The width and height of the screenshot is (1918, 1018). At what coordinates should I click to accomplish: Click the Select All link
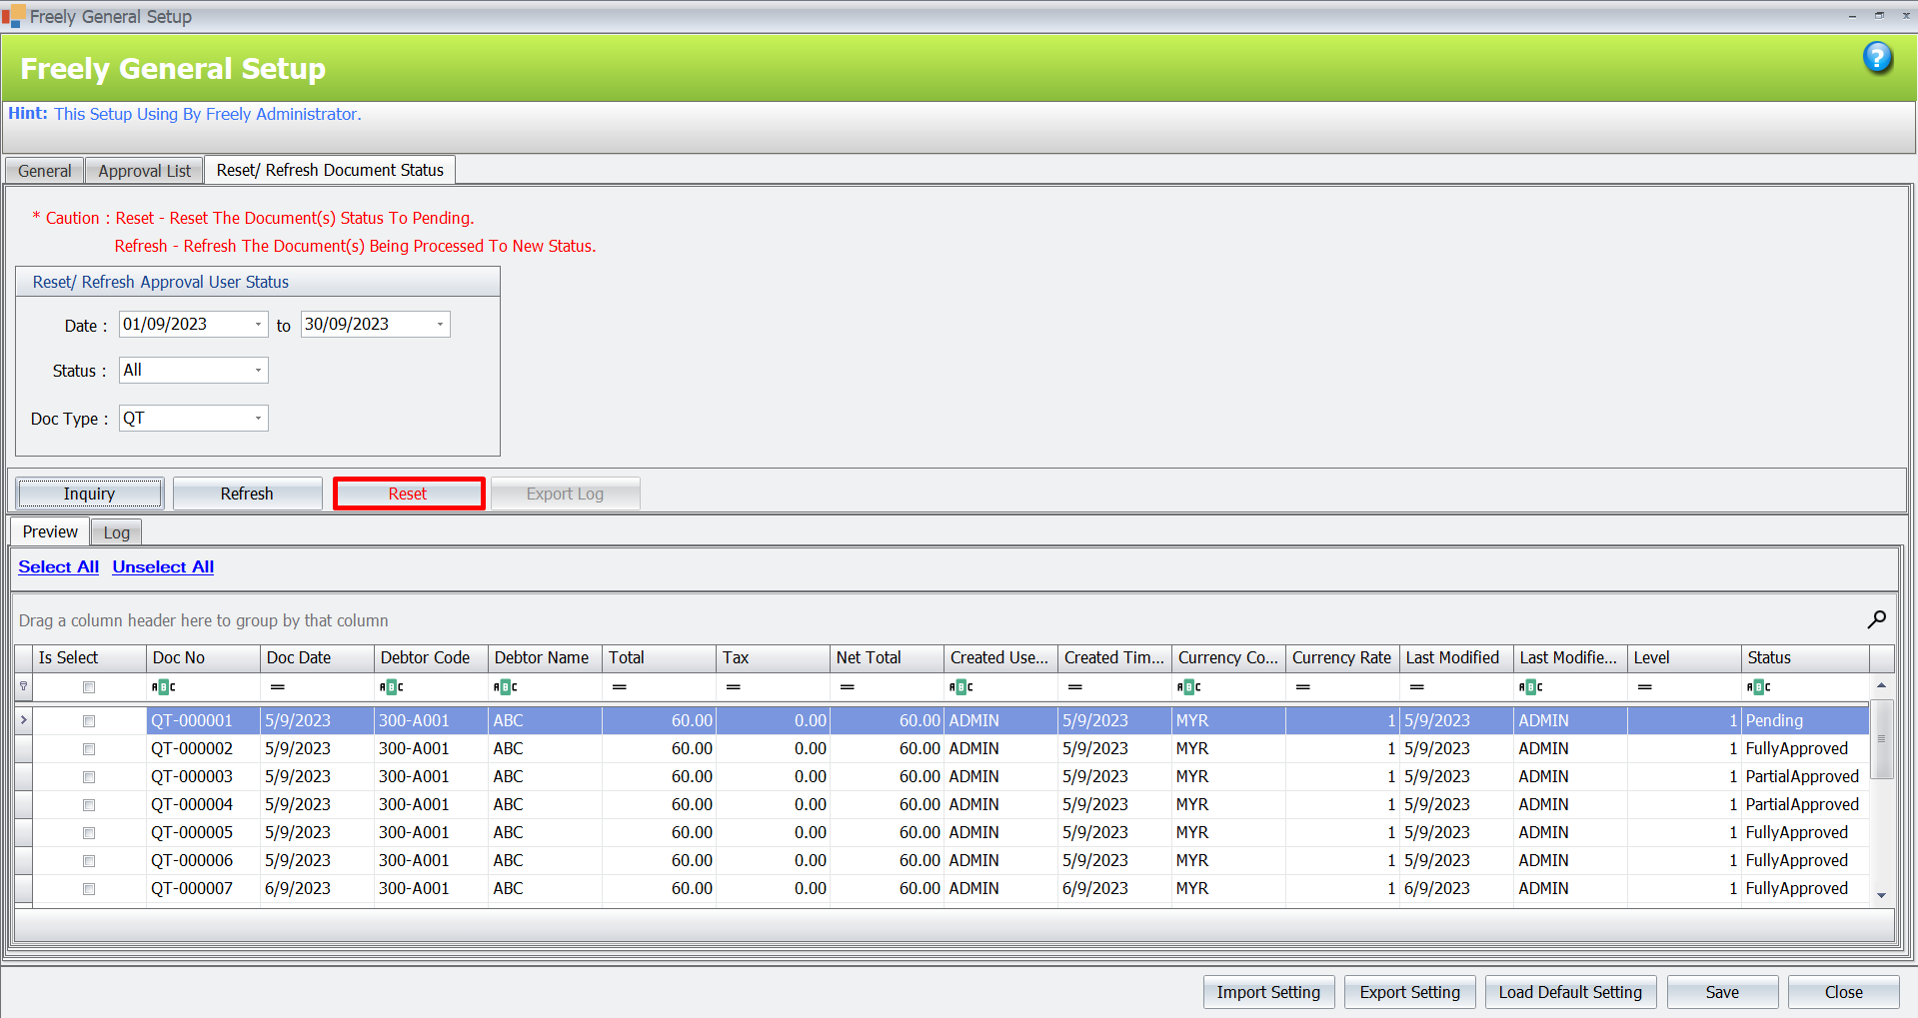click(x=58, y=566)
